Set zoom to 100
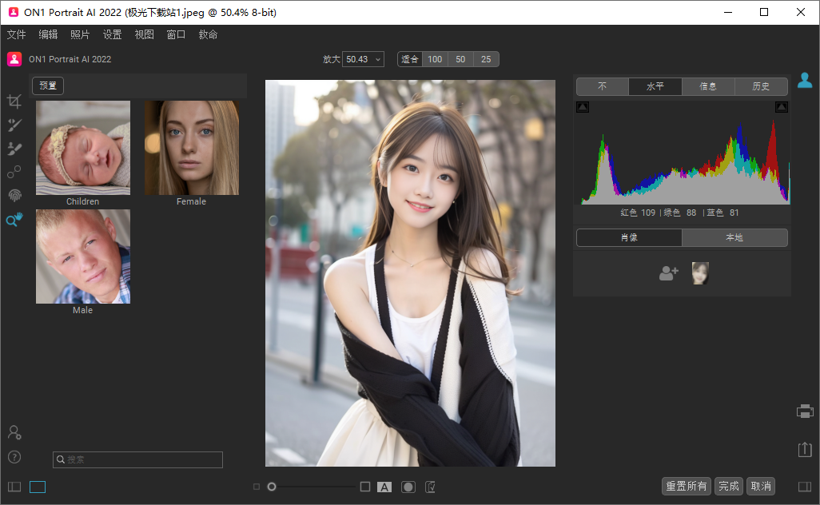This screenshot has width=820, height=505. [x=435, y=60]
